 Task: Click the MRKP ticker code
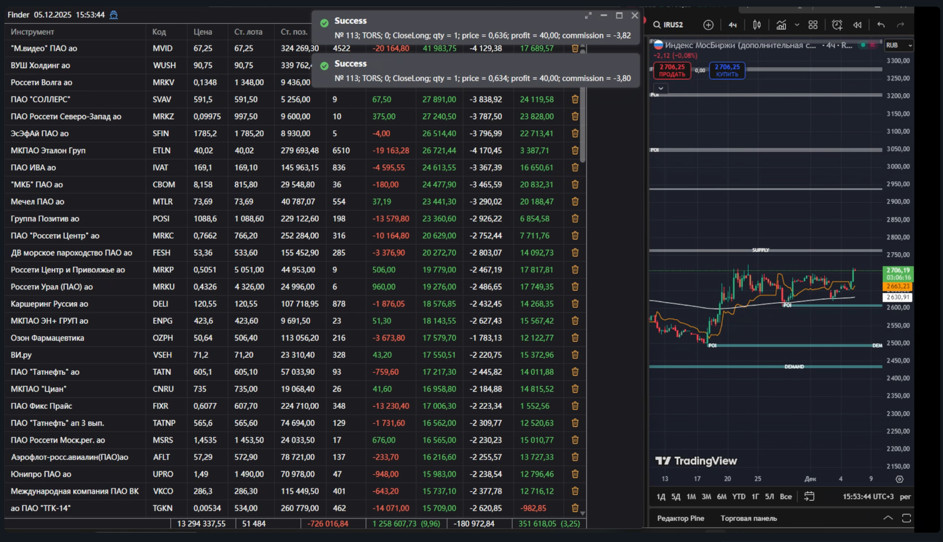(163, 270)
